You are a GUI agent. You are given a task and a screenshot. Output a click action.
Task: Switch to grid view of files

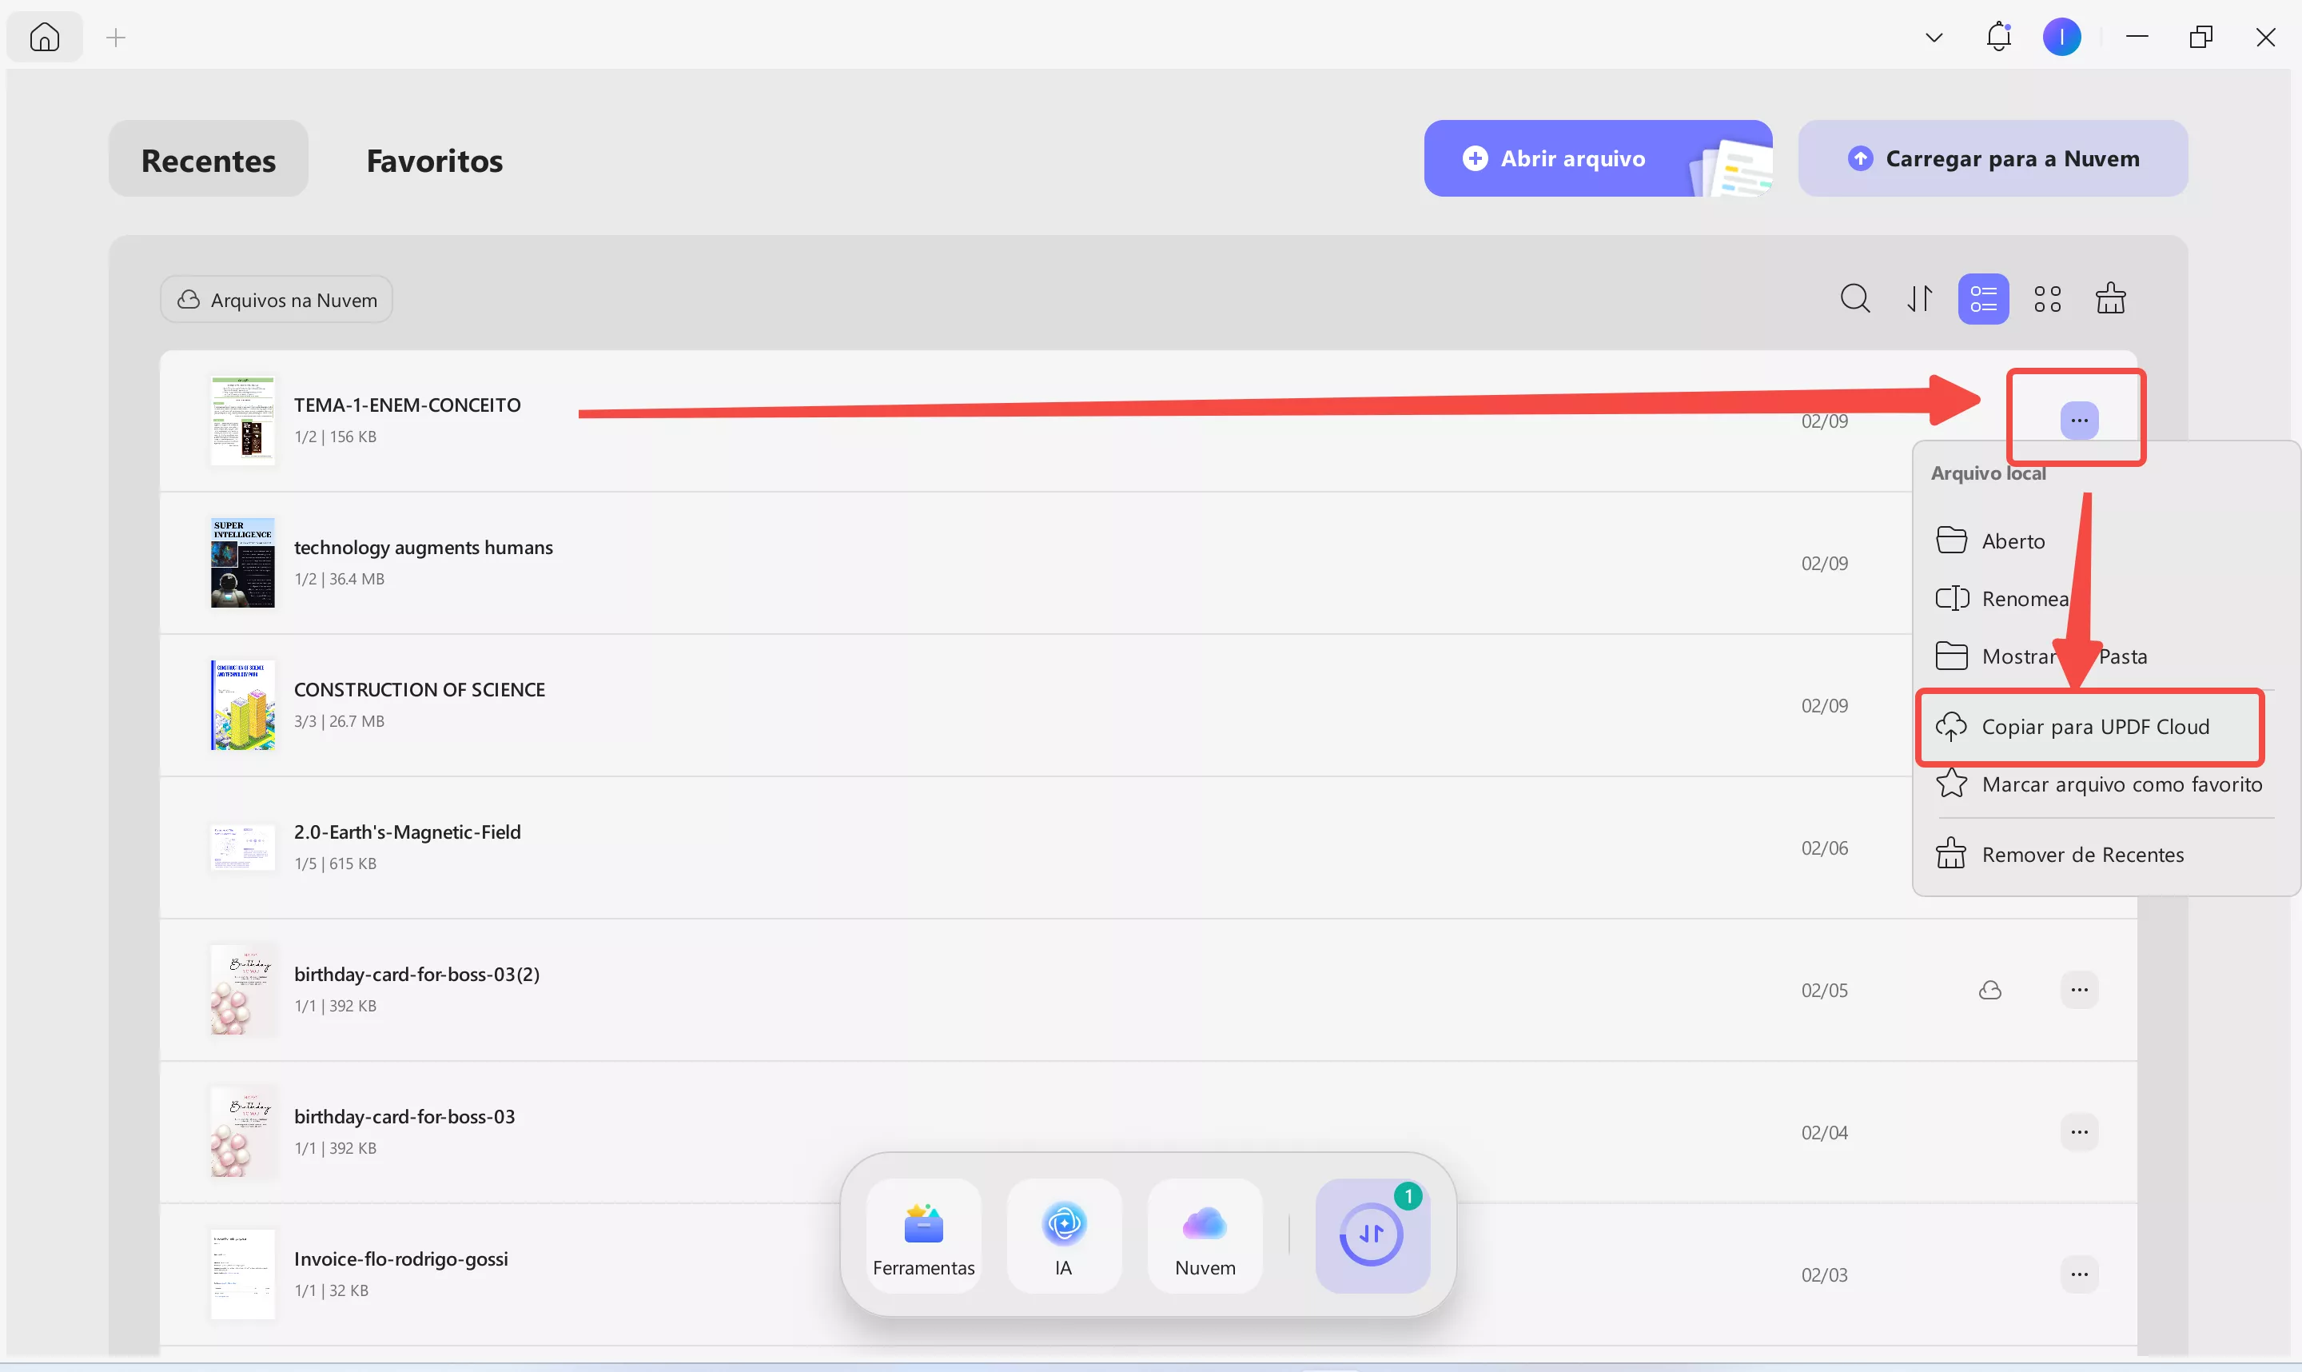point(2047,297)
